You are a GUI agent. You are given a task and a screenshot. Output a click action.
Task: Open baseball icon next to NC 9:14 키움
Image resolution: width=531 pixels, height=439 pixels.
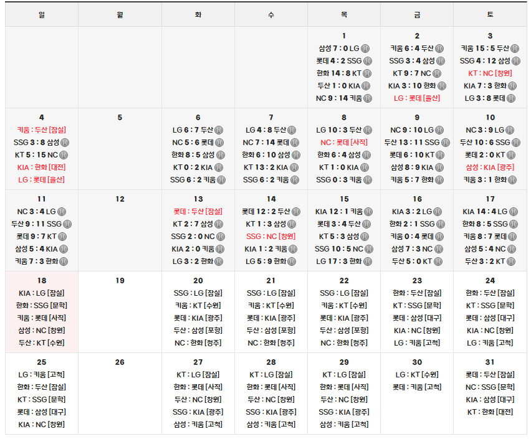click(x=368, y=98)
